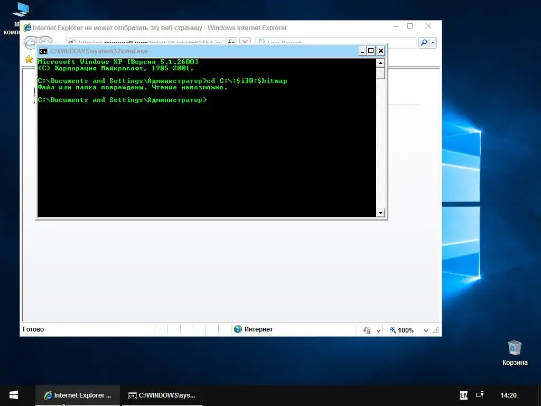Maximize the Internet Explorer window
This screenshot has width=541, height=406.
pos(410,26)
